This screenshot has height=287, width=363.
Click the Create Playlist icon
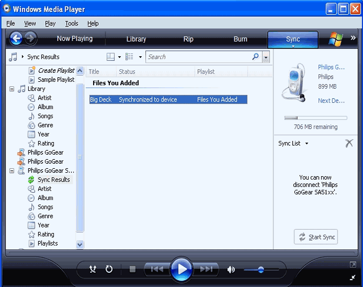click(32, 70)
